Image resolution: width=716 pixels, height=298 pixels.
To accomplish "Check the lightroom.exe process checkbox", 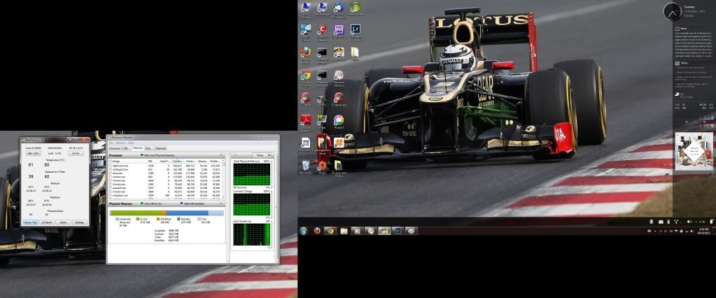I will [111, 166].
